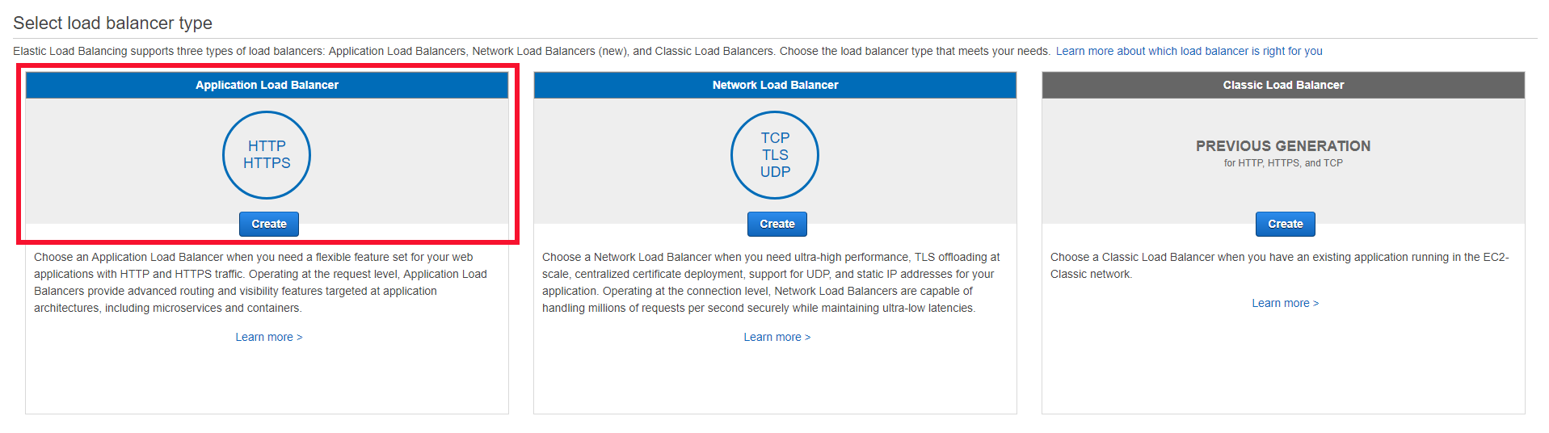Viewport: 1549px width, 433px height.
Task: Open the 'which load balancer is right' link
Action: click(x=1189, y=51)
